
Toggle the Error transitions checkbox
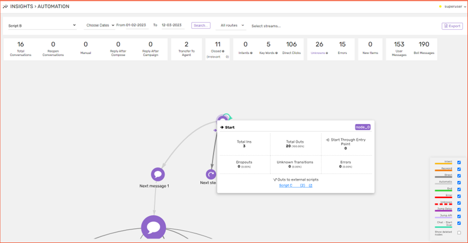click(x=459, y=196)
